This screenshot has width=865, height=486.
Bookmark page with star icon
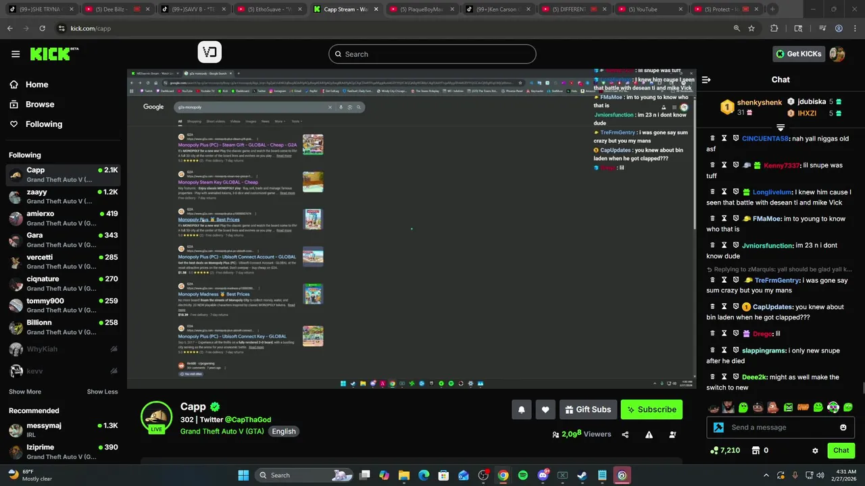coord(751,28)
